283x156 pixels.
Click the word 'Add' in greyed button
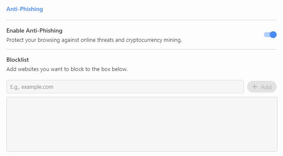coord(266,87)
